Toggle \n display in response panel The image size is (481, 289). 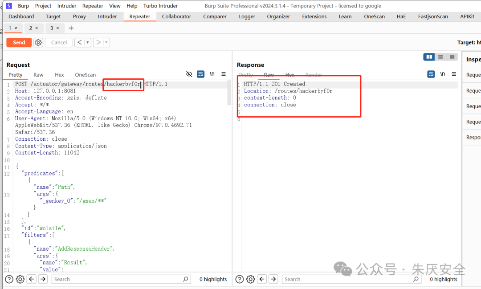[x=442, y=74]
